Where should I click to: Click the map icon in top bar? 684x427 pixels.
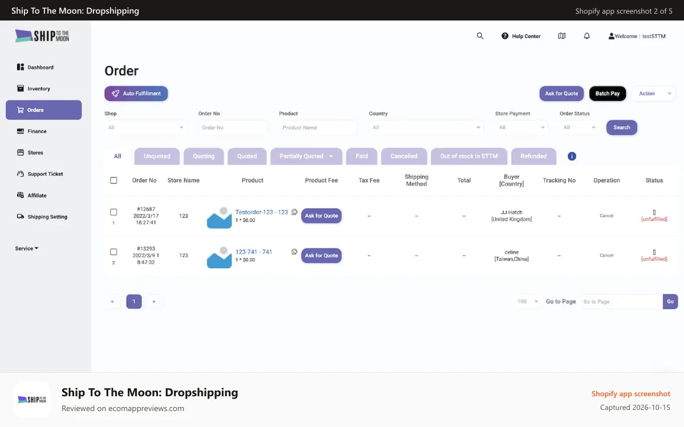561,36
